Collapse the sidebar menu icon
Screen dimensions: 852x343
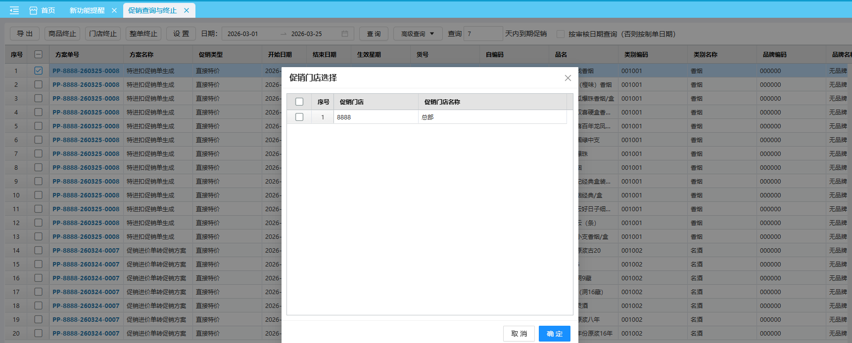(14, 10)
